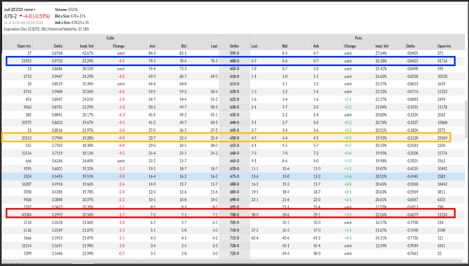Image resolution: width=469 pixels, height=266 pixels.
Task: Click the puts open interest value 11224
Action: (442, 215)
